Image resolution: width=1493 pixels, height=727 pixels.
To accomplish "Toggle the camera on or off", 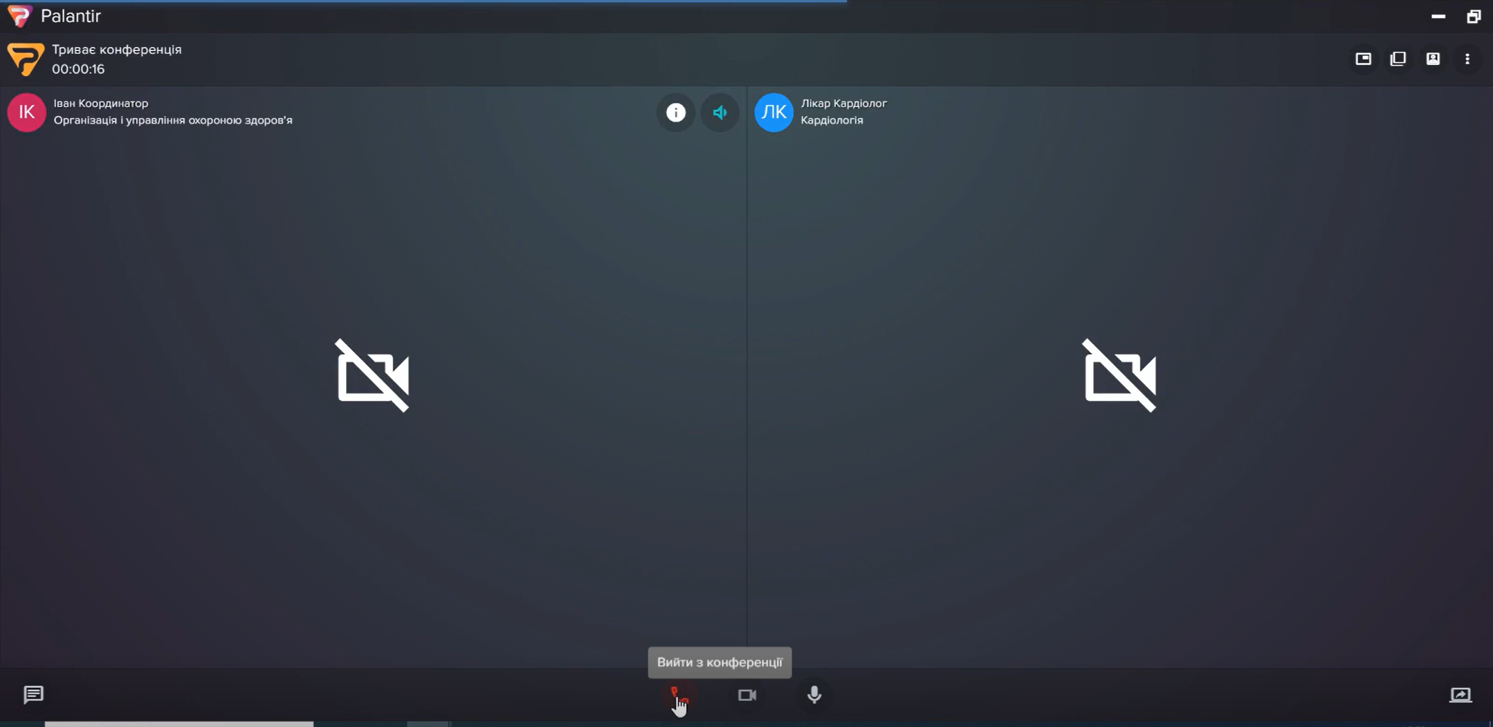I will pos(747,695).
